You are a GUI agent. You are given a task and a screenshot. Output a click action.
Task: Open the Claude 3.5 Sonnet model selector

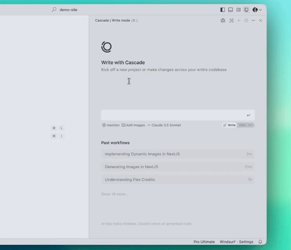pyautogui.click(x=164, y=125)
